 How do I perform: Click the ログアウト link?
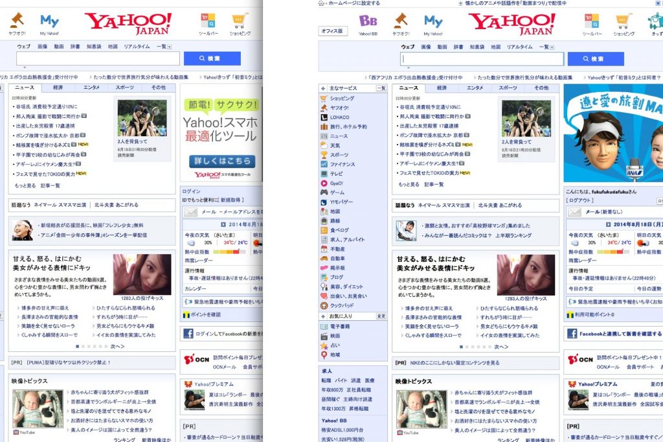(x=579, y=200)
